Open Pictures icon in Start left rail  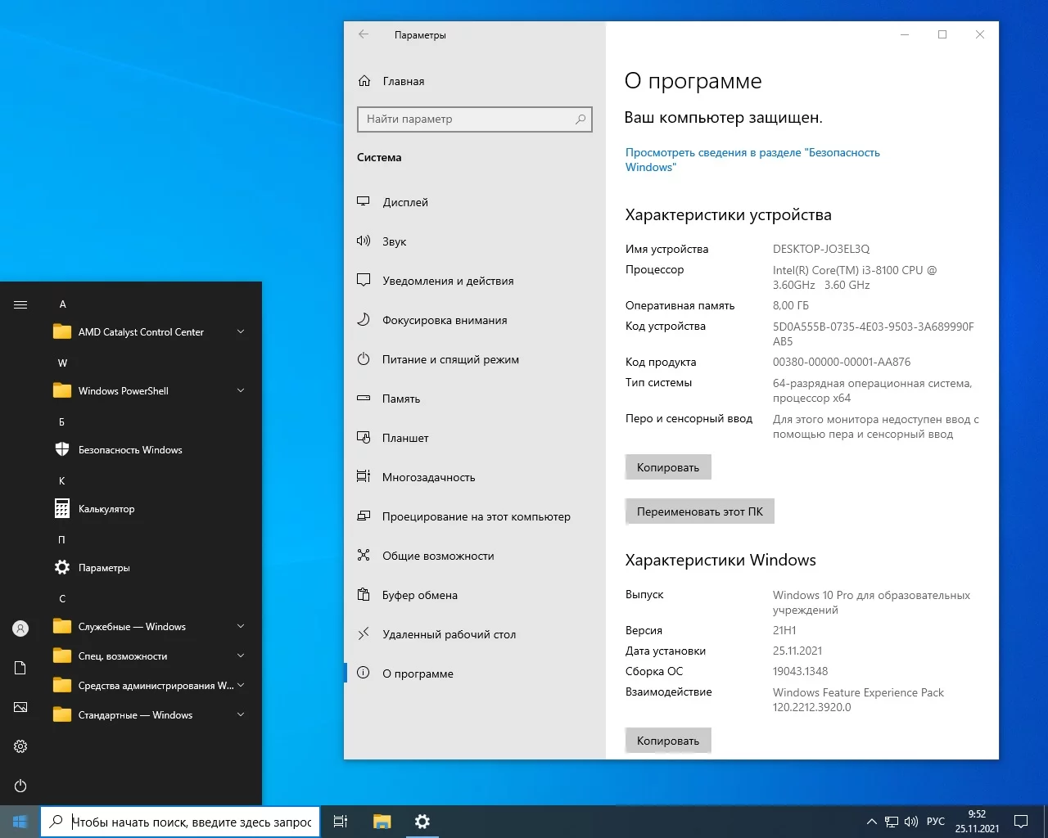[x=20, y=707]
